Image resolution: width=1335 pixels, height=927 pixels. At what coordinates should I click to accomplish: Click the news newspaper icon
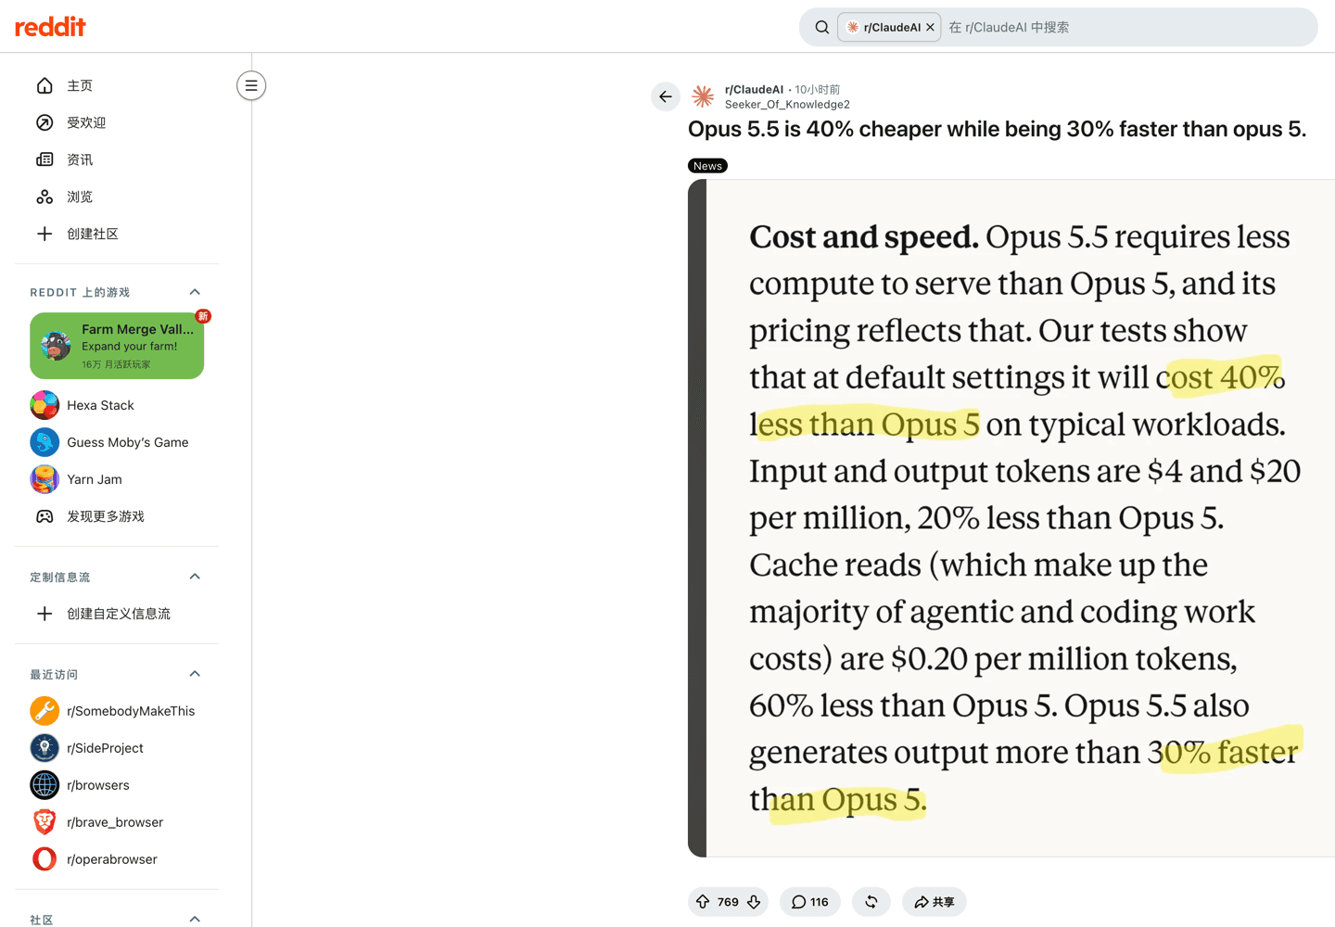[44, 159]
